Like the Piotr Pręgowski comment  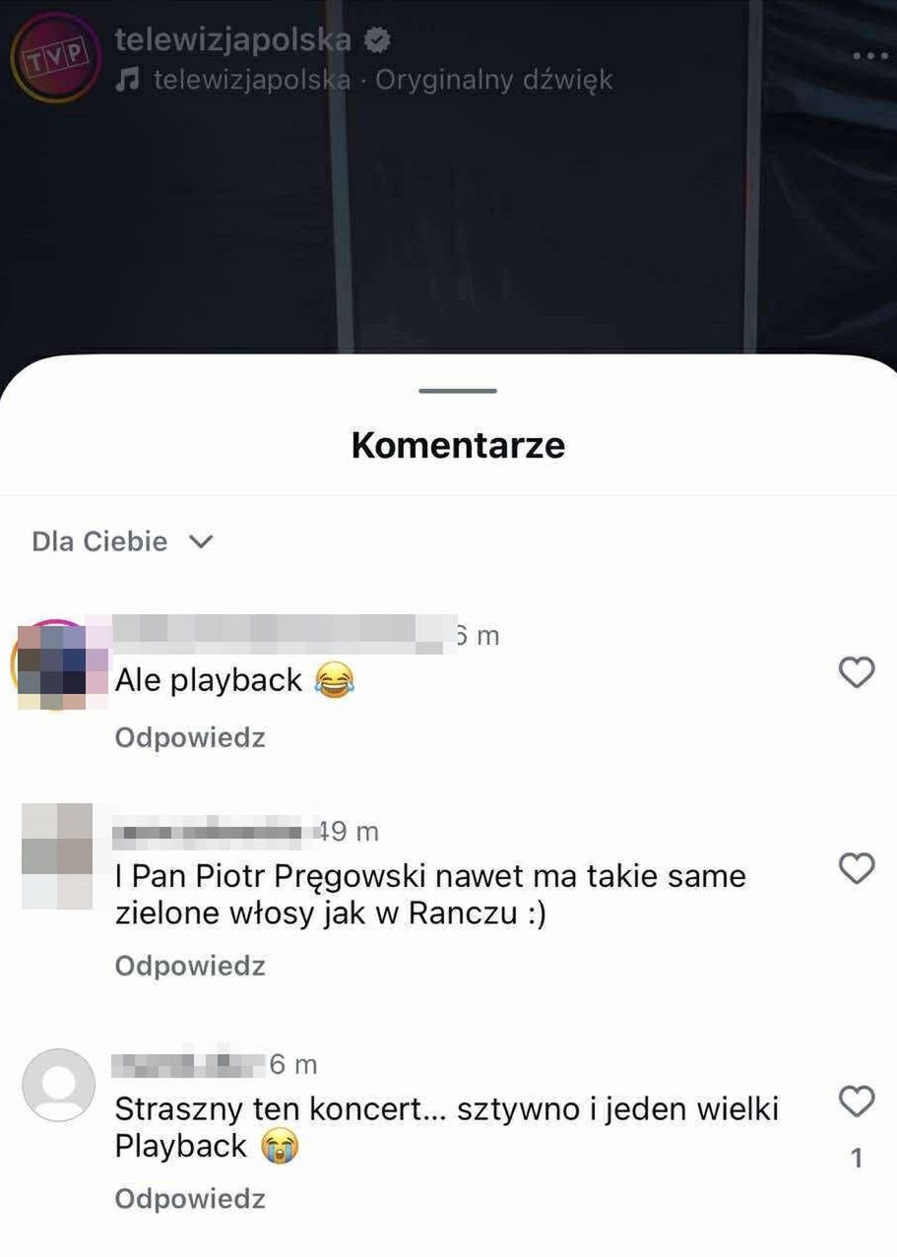coord(856,867)
